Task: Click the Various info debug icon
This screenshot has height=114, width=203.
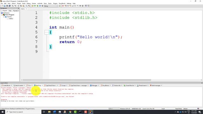Action: point(88,6)
